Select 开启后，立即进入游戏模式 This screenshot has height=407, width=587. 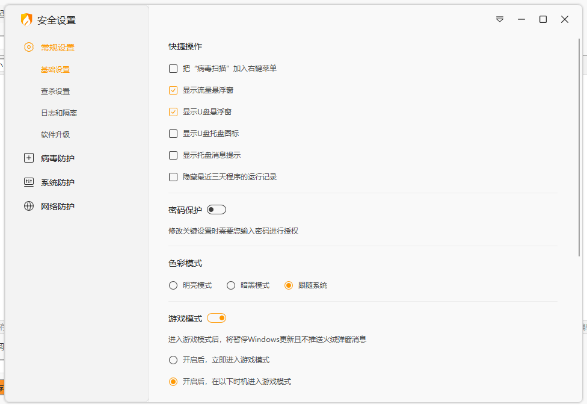click(173, 359)
